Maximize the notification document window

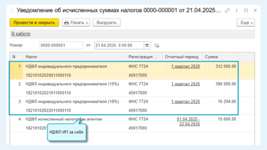click(246, 10)
